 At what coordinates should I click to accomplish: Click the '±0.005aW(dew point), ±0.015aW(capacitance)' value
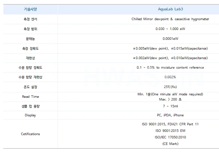click(x=170, y=48)
